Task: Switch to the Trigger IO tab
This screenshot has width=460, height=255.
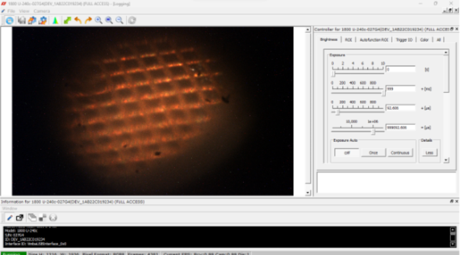Action: point(404,39)
